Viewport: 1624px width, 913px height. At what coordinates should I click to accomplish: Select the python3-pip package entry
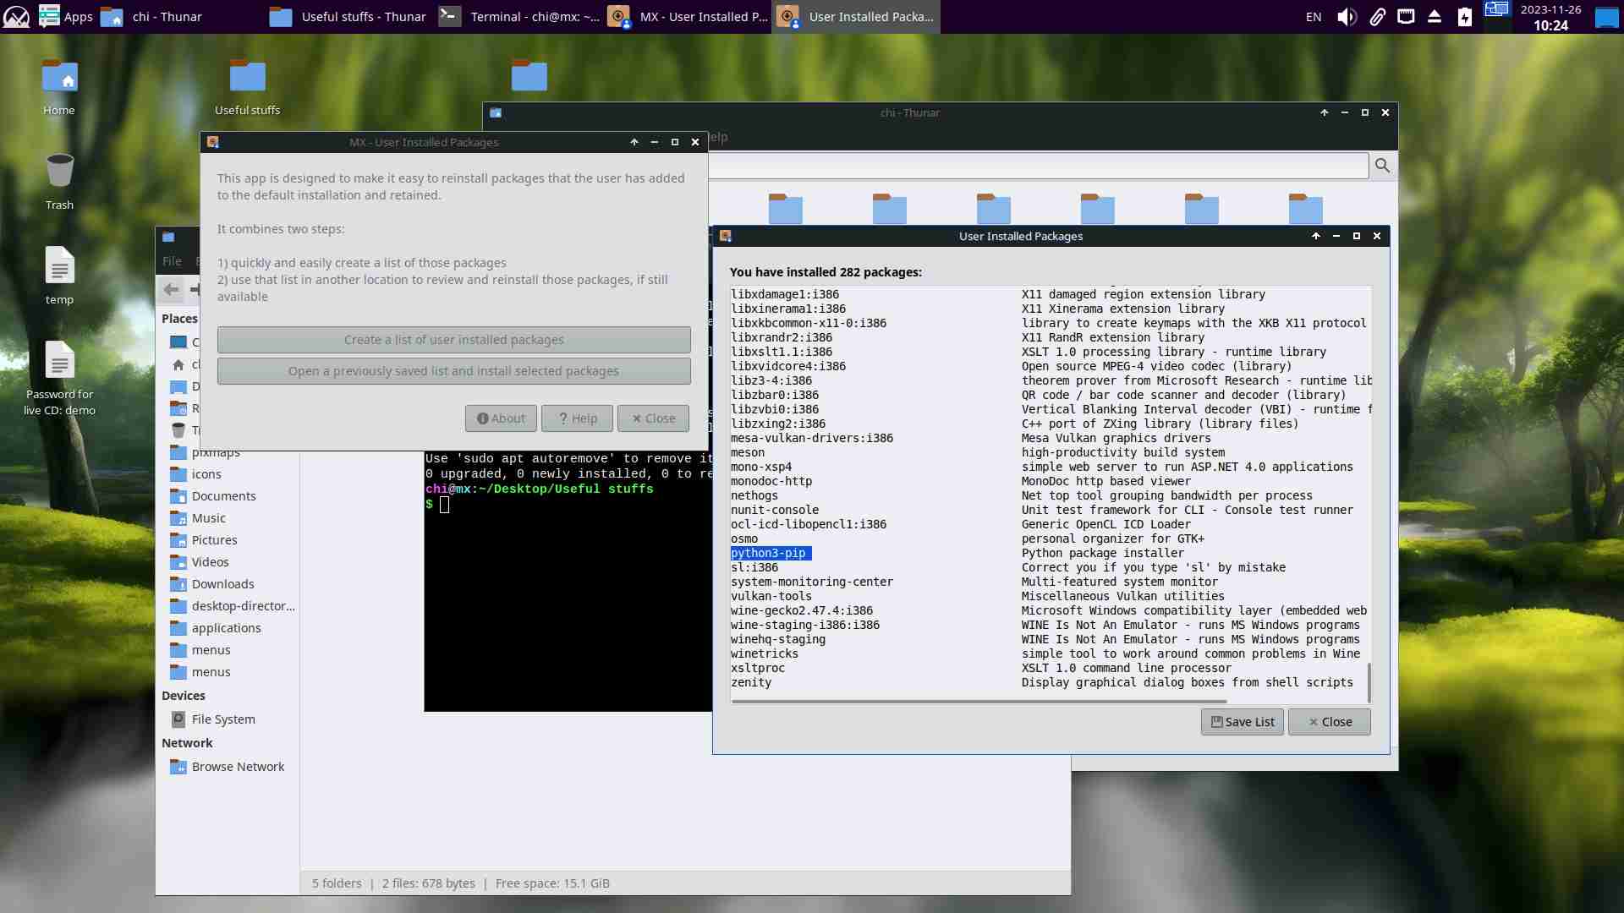point(769,553)
